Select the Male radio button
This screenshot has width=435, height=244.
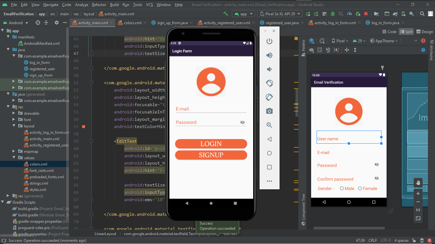point(342,188)
